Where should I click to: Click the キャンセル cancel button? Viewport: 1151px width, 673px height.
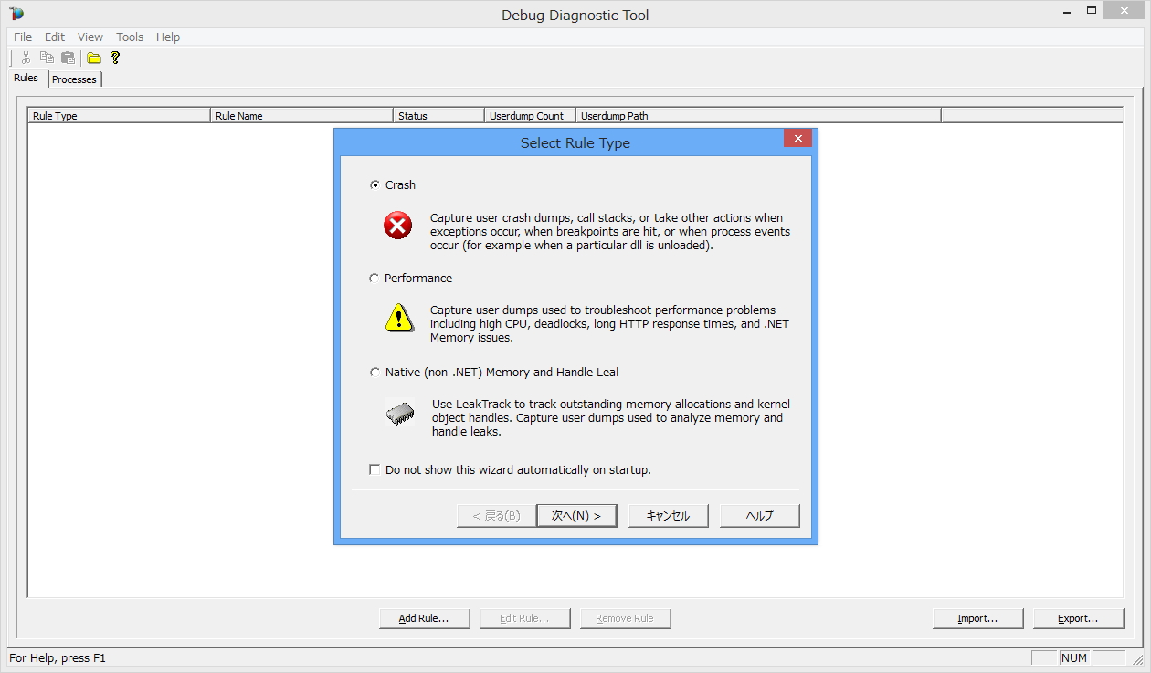click(668, 515)
